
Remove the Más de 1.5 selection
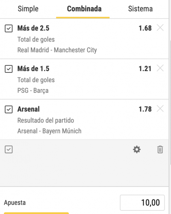point(160,68)
